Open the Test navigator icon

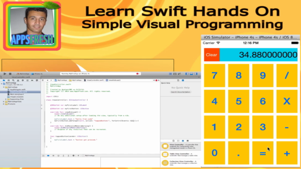(23, 80)
